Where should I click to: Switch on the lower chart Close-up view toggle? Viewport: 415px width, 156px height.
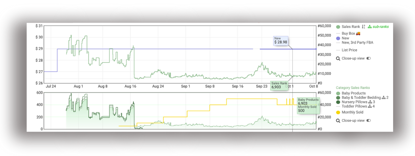pyautogui.click(x=369, y=121)
